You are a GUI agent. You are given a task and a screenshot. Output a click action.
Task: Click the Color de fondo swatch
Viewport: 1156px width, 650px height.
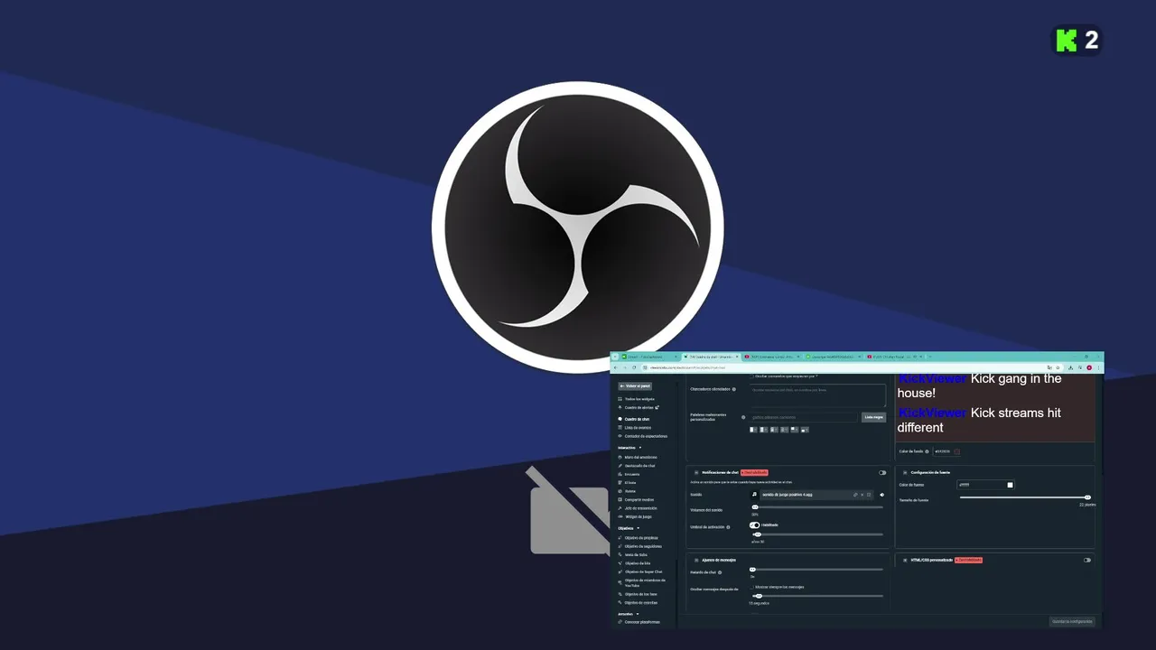(956, 451)
